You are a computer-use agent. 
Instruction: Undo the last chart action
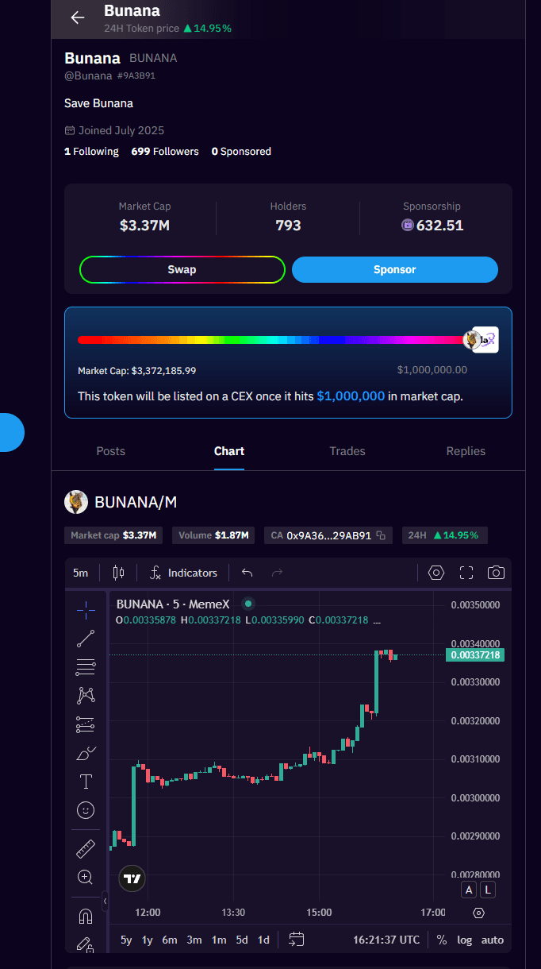coord(247,573)
